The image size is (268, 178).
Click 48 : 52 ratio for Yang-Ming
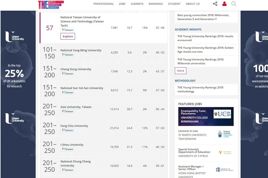pos(160,52)
